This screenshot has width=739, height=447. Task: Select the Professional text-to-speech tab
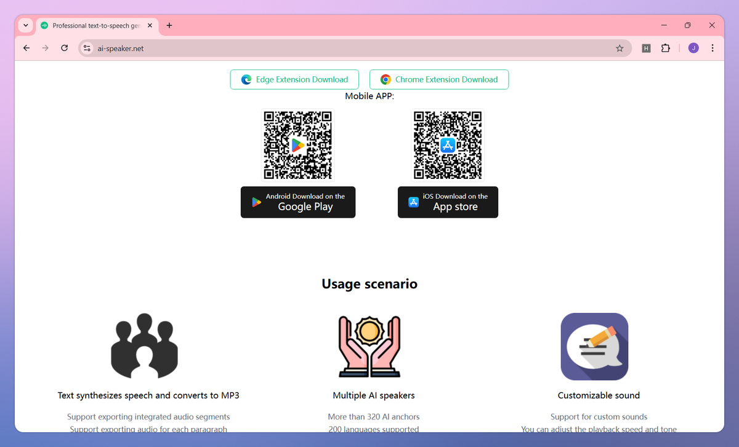tap(97, 26)
